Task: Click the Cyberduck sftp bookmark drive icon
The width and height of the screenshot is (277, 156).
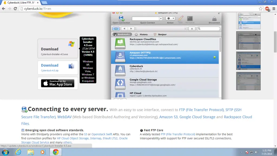Action: coord(120,70)
